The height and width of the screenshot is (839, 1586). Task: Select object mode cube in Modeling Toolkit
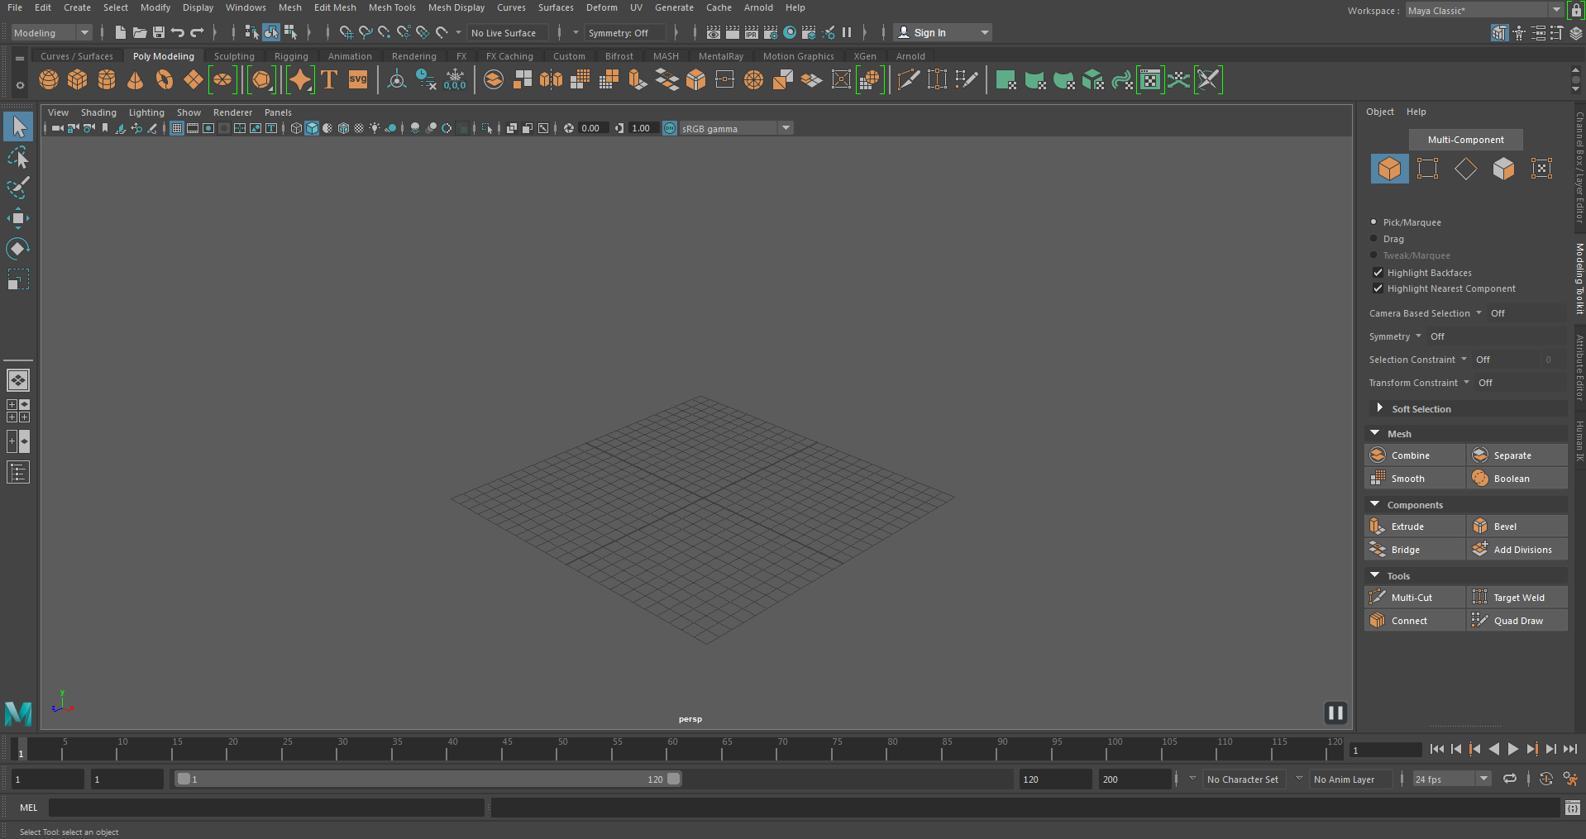click(1389, 169)
